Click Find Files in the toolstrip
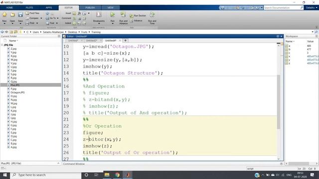The image size is (319, 179). click(32, 13)
